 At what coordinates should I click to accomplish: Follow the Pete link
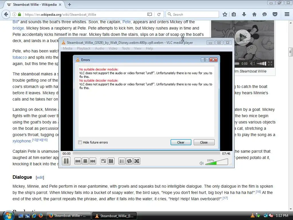pos(126,22)
